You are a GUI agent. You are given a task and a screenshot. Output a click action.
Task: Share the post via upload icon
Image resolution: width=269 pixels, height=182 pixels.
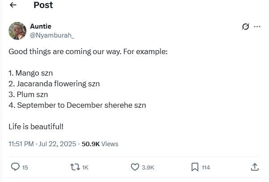[x=255, y=167]
